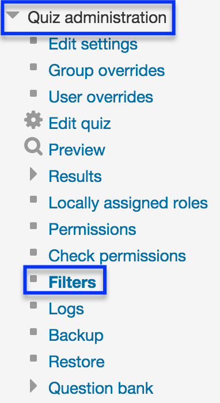Click the bullet icon beside Backup

[33, 332]
